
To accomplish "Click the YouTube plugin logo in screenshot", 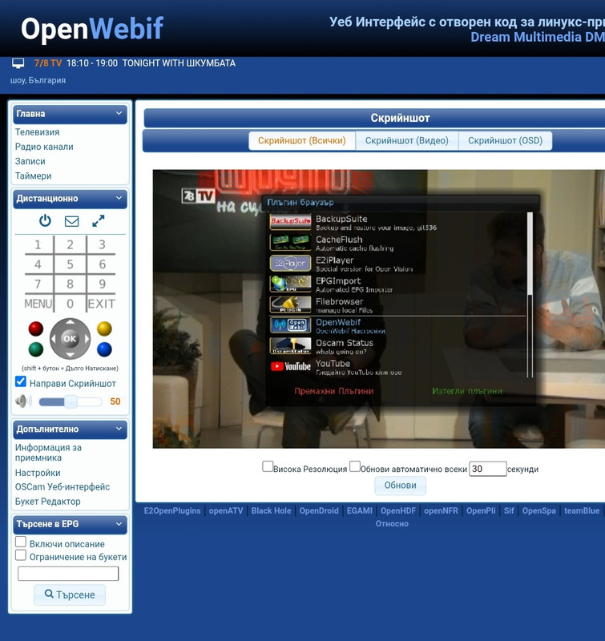I will [x=290, y=366].
